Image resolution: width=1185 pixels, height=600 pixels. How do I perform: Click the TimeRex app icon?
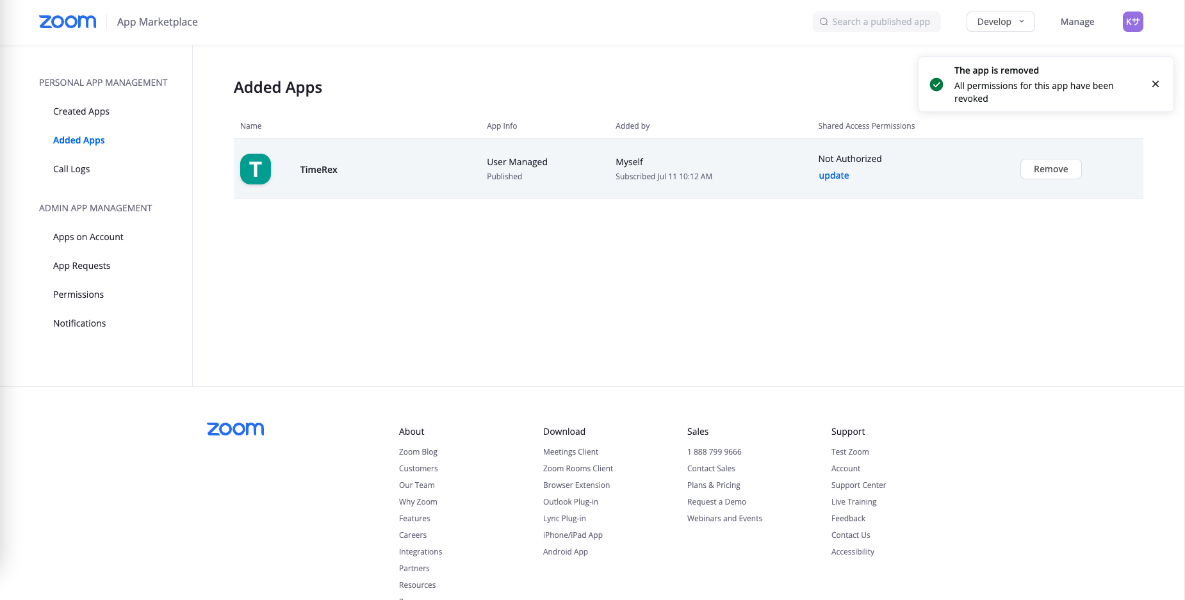point(256,169)
